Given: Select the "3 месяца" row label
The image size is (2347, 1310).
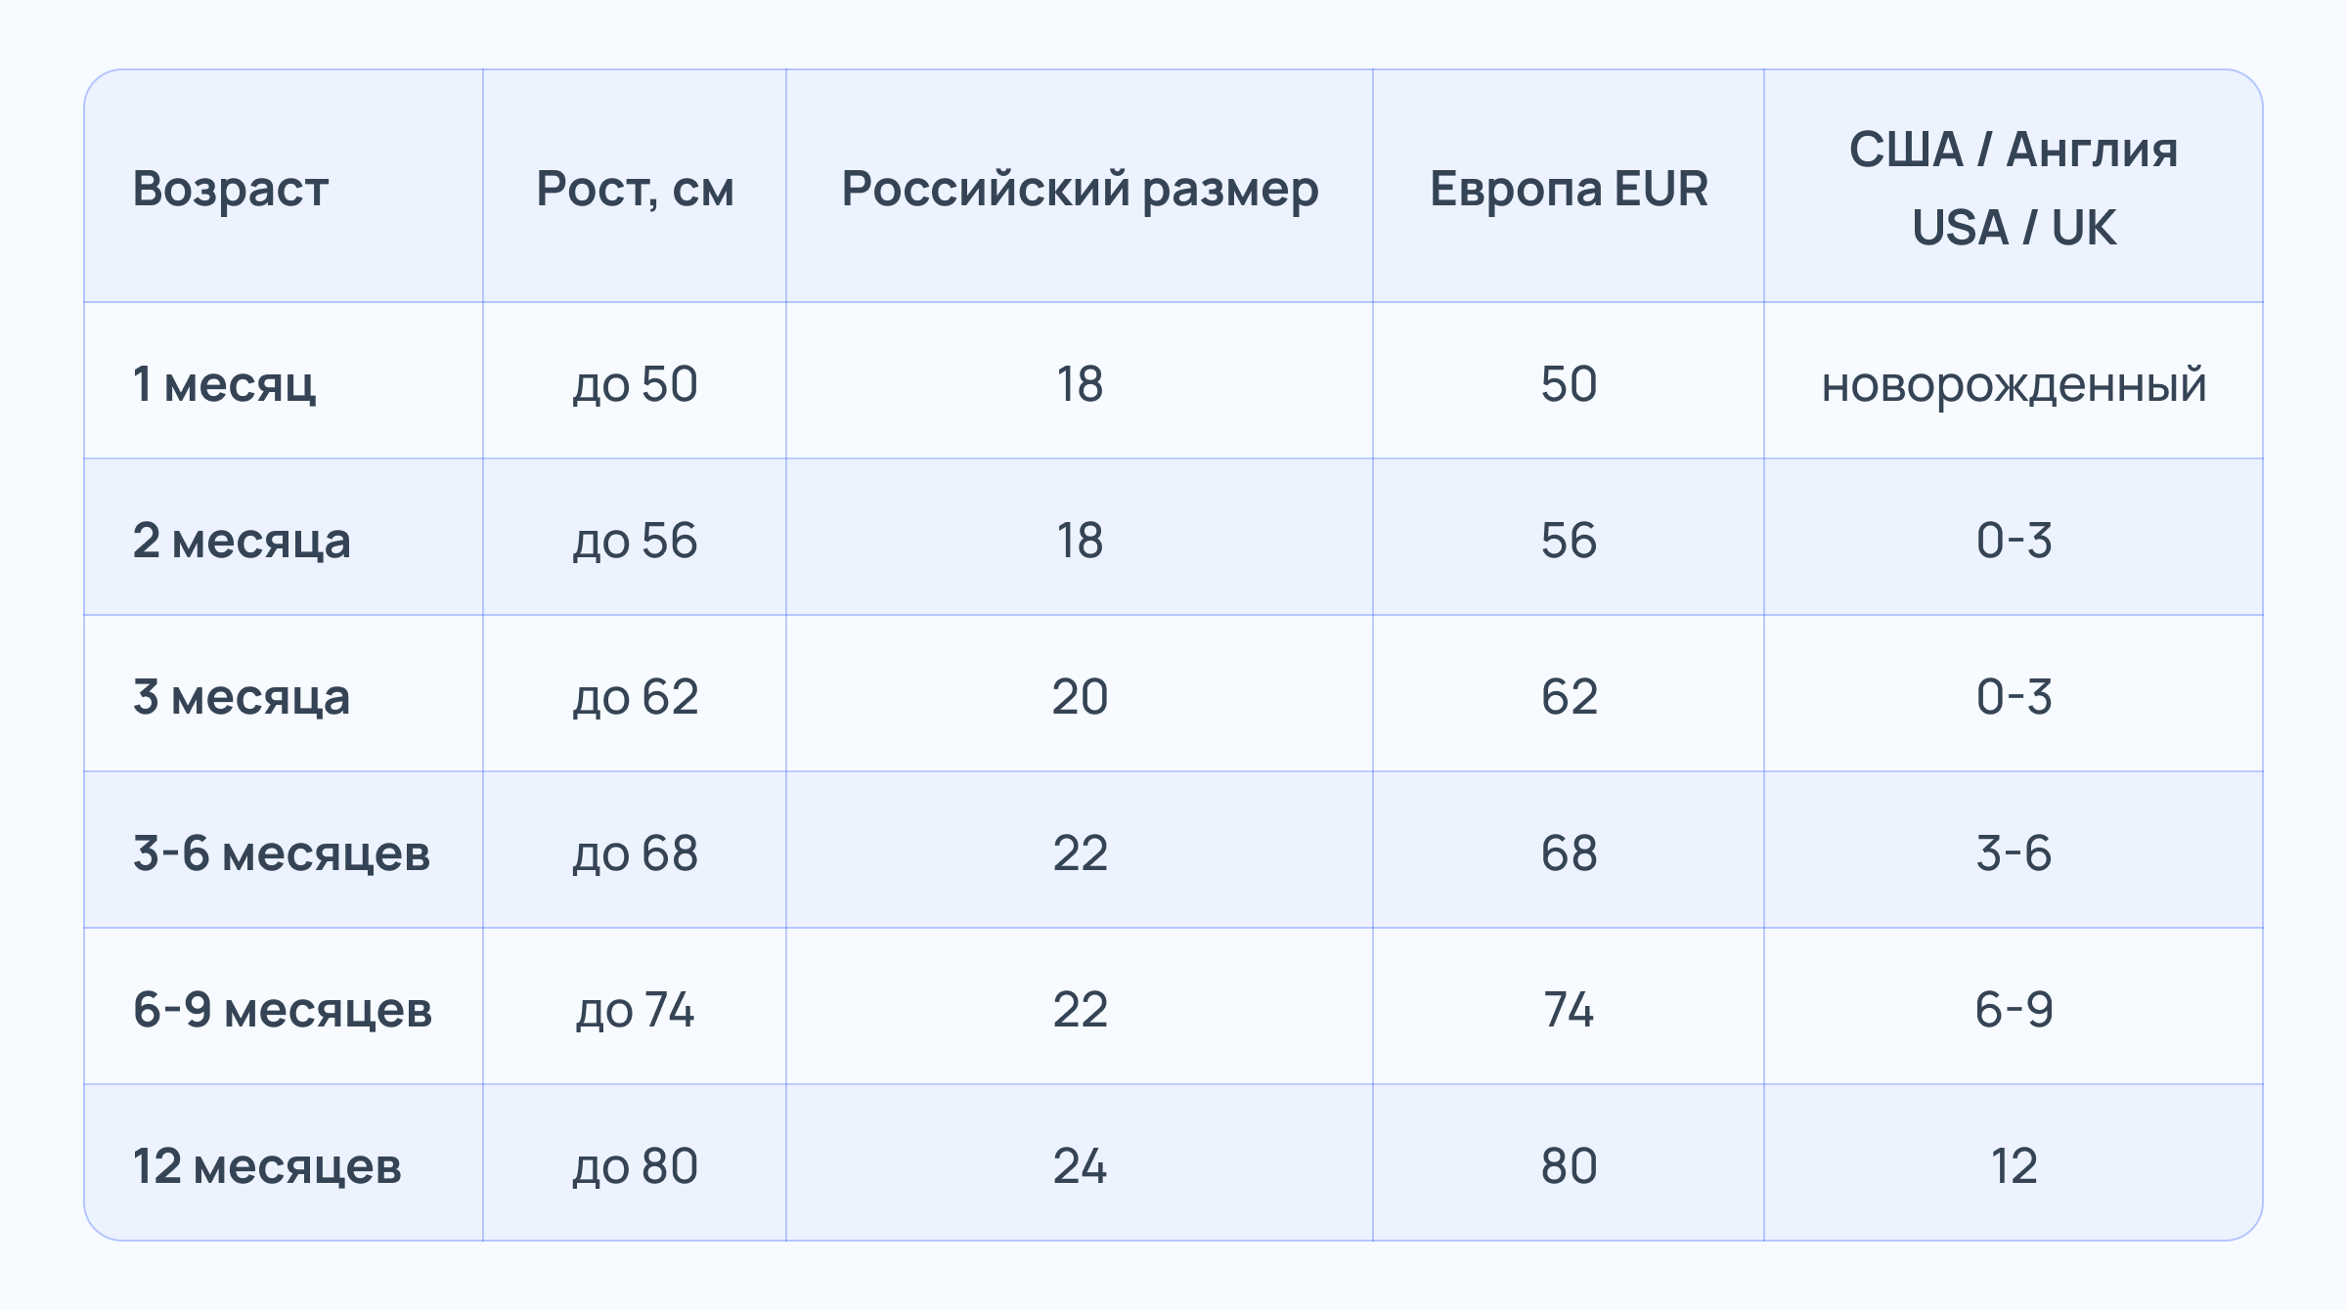Looking at the screenshot, I should point(242,696).
